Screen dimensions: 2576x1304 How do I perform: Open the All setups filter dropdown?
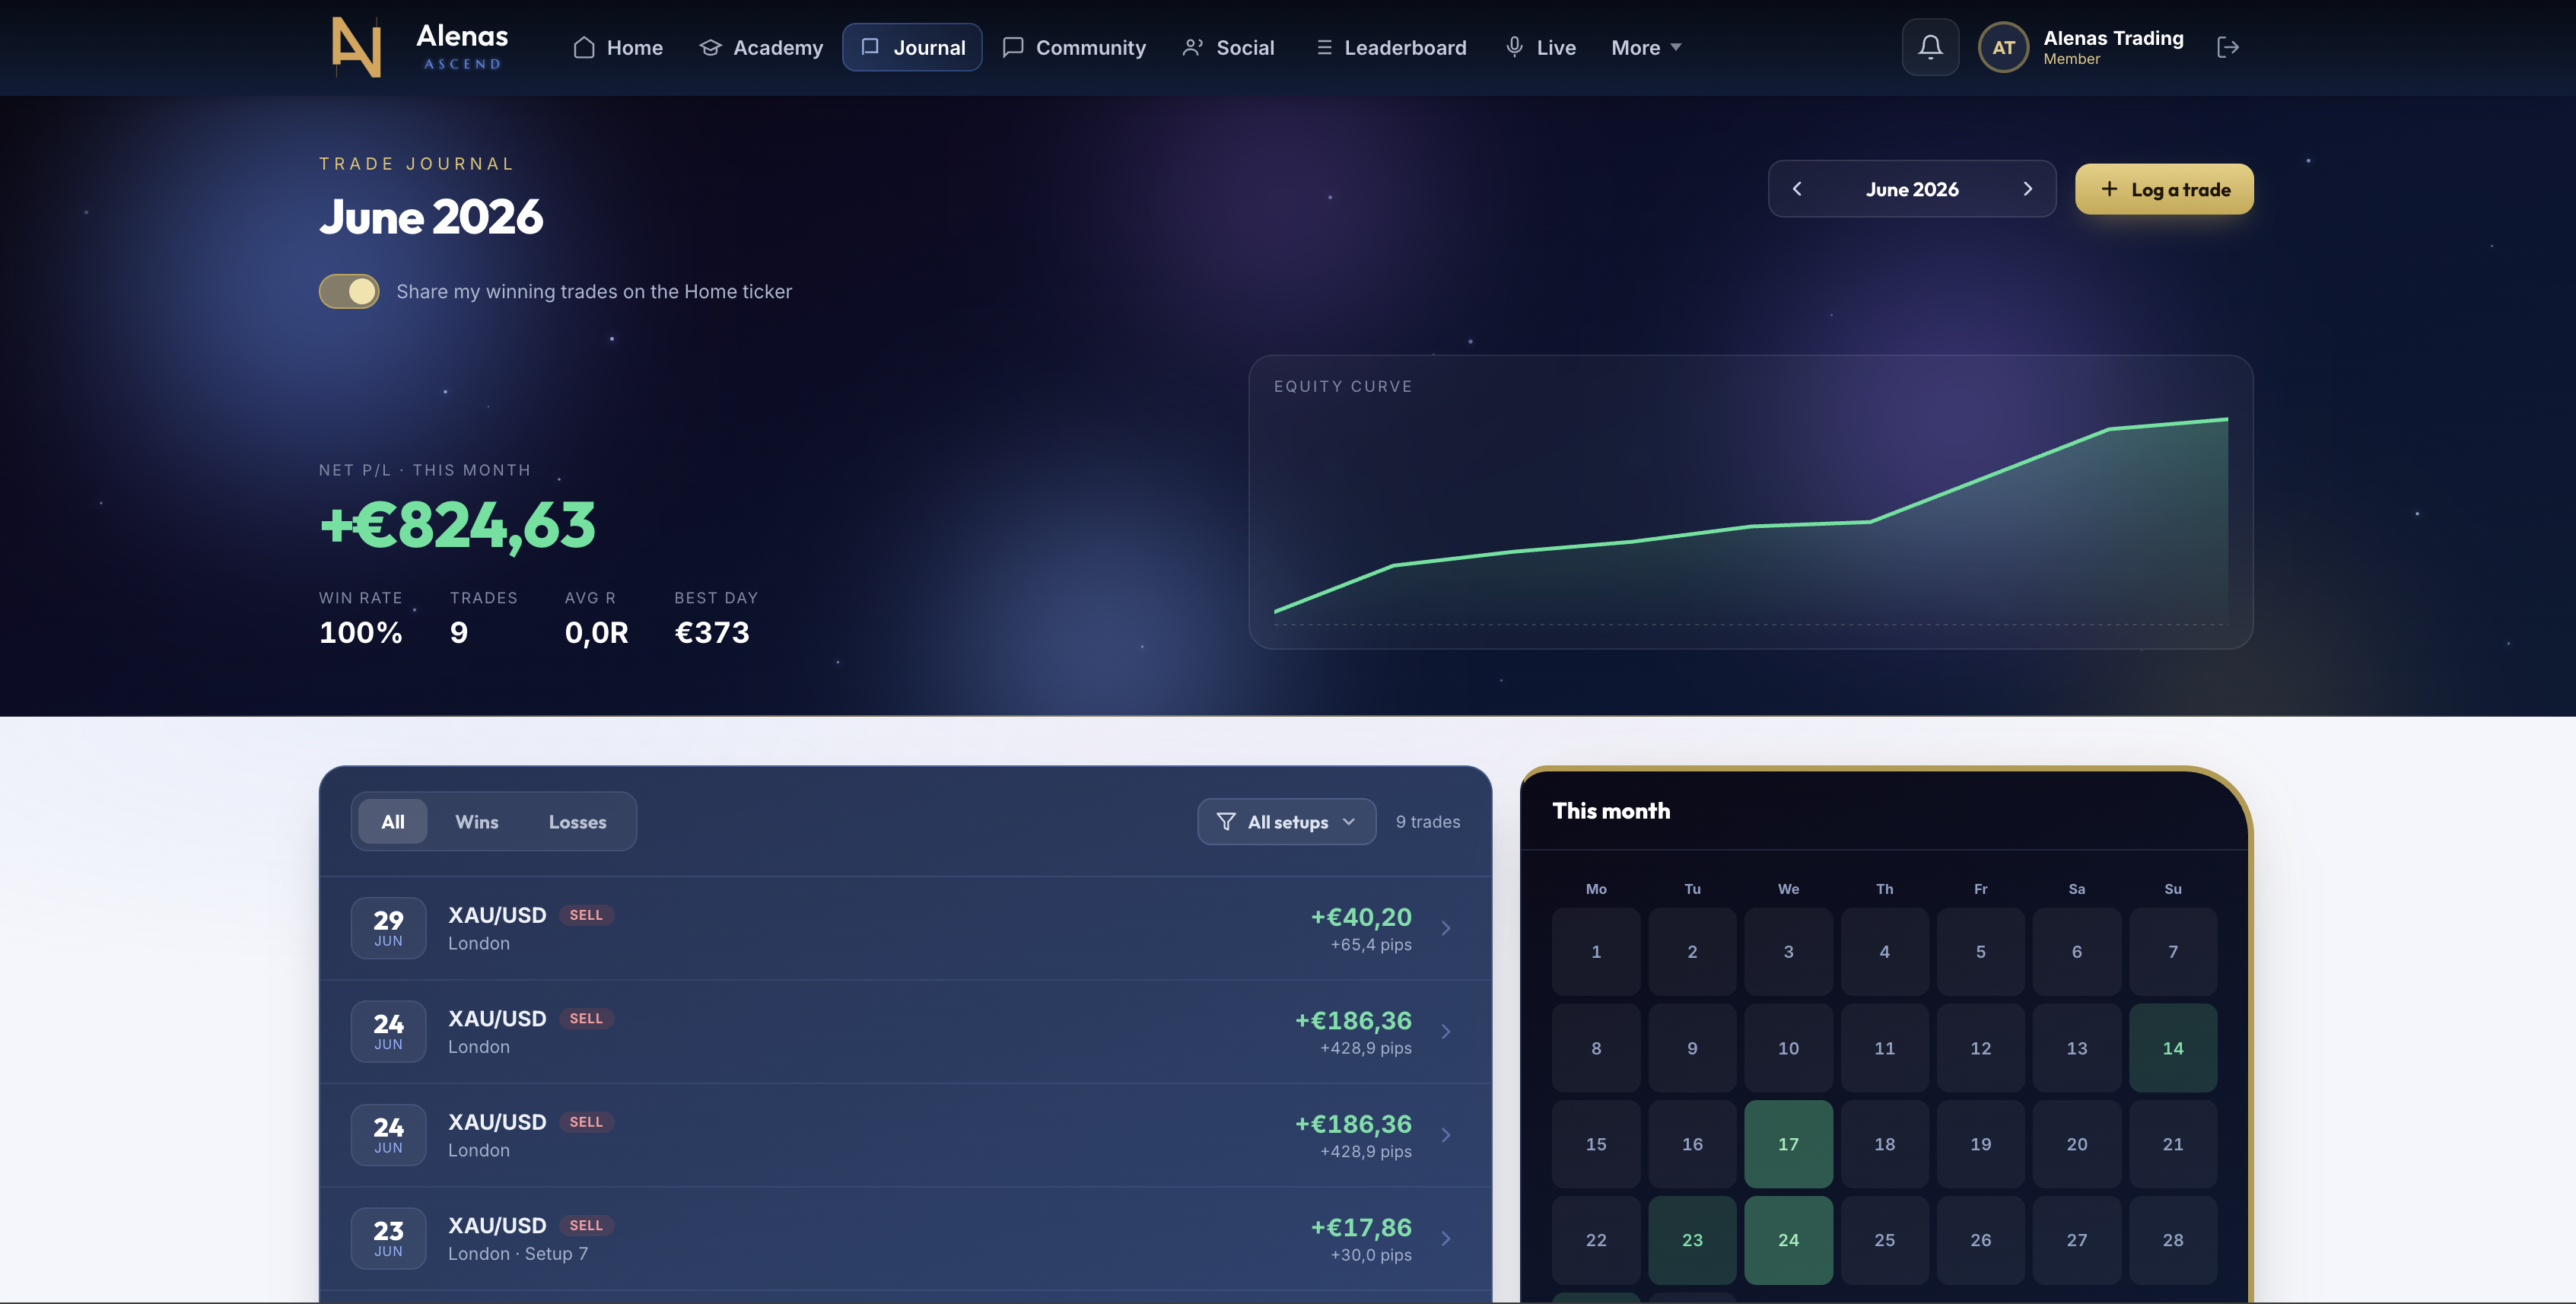[1286, 821]
